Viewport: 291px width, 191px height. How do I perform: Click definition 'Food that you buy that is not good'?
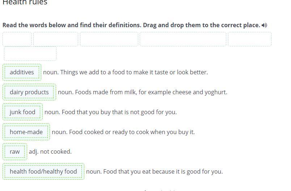pos(111,112)
